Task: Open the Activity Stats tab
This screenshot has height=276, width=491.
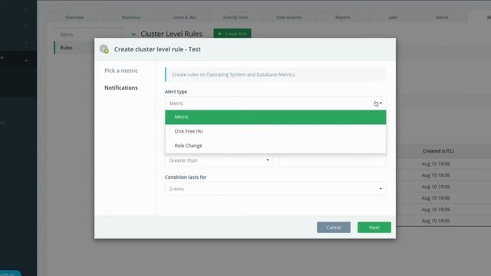Action: 236,18
